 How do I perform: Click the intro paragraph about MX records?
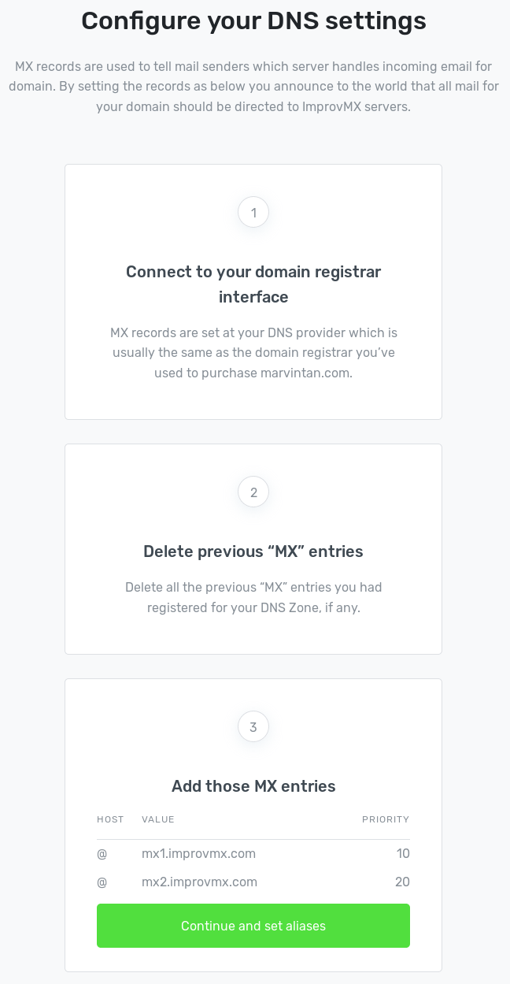[253, 86]
